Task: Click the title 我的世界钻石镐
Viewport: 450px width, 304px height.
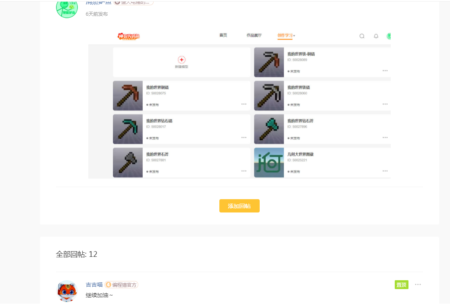Action: coord(159,121)
